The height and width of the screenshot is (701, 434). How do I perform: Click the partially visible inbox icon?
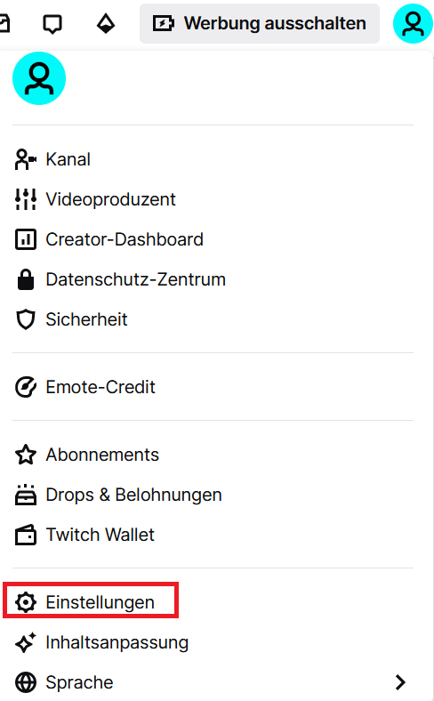coord(4,24)
